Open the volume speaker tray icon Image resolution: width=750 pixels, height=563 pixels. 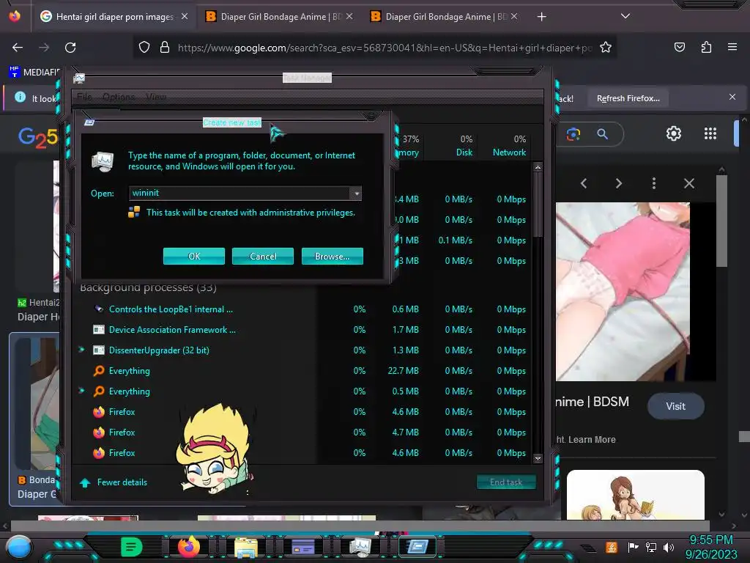coord(669,547)
